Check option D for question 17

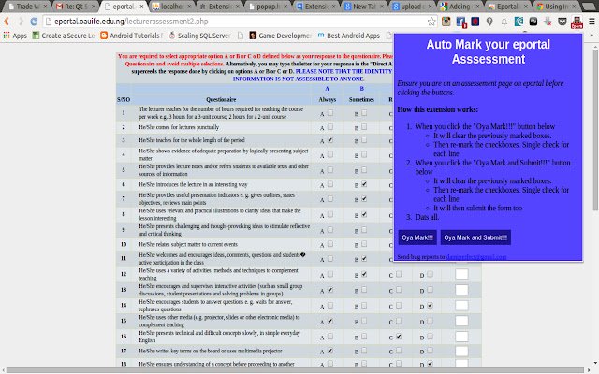(x=430, y=350)
